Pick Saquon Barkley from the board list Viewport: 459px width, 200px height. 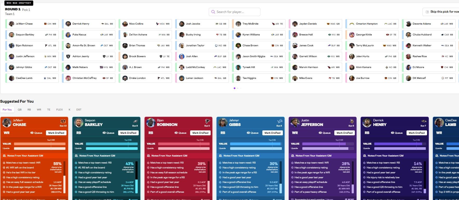pos(32,35)
